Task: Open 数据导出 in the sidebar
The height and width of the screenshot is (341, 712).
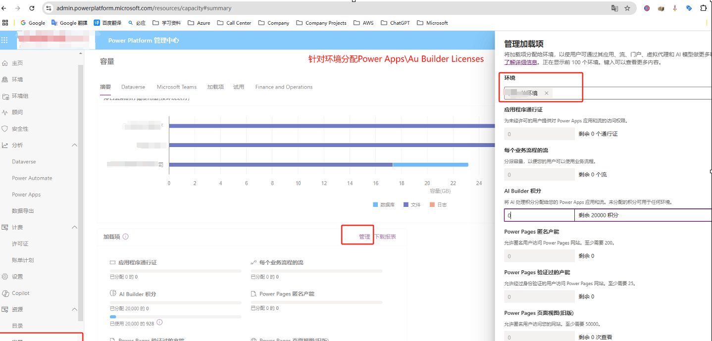Action: [x=23, y=211]
